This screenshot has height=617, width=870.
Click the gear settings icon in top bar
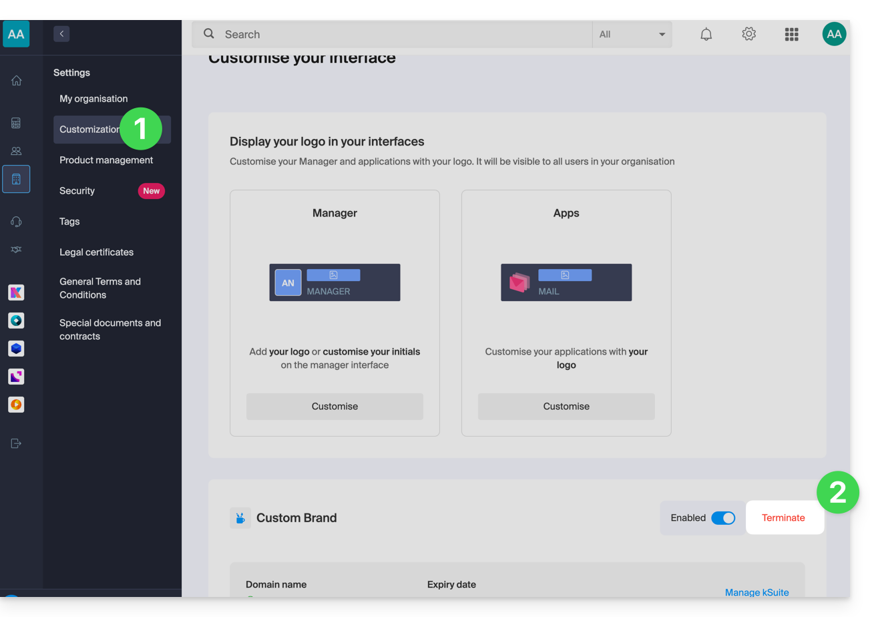click(x=748, y=34)
